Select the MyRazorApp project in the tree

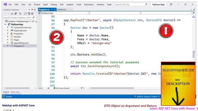[x=17, y=24]
